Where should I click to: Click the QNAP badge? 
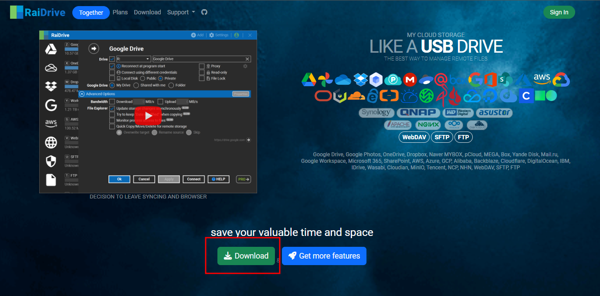pyautogui.click(x=419, y=112)
